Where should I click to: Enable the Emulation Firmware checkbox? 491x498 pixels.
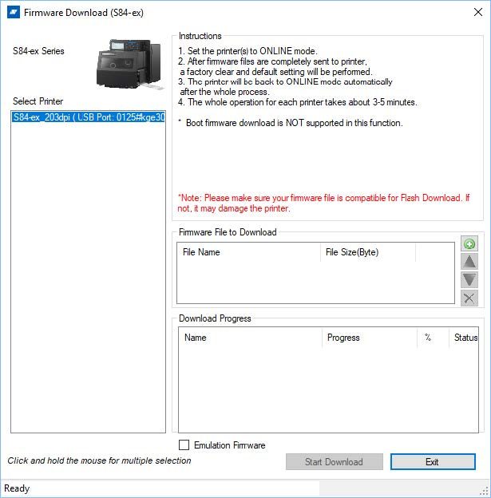point(184,445)
